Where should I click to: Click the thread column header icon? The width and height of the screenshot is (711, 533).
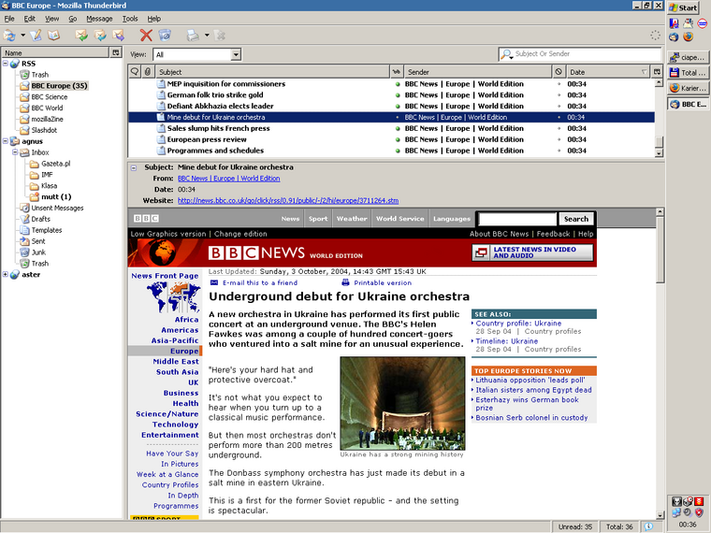[x=135, y=72]
